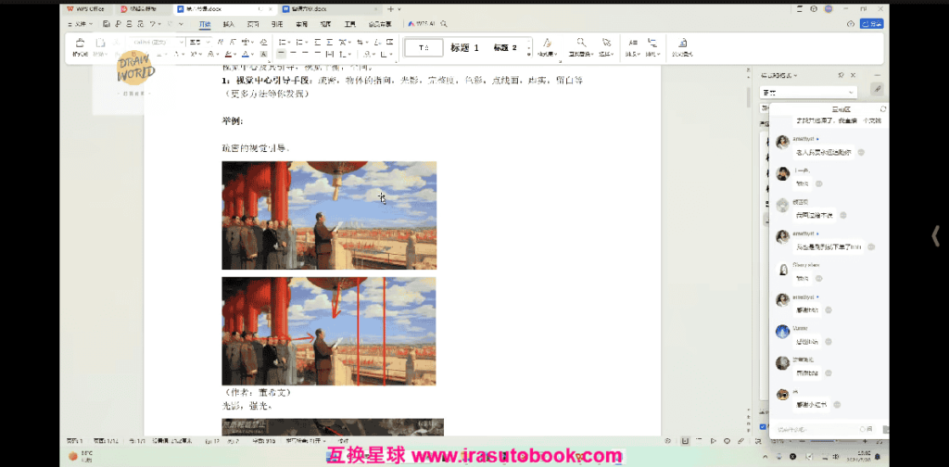Viewport: 949px width, 467px height.
Task: Toggle show/hide paragraph marks
Action: point(378,42)
